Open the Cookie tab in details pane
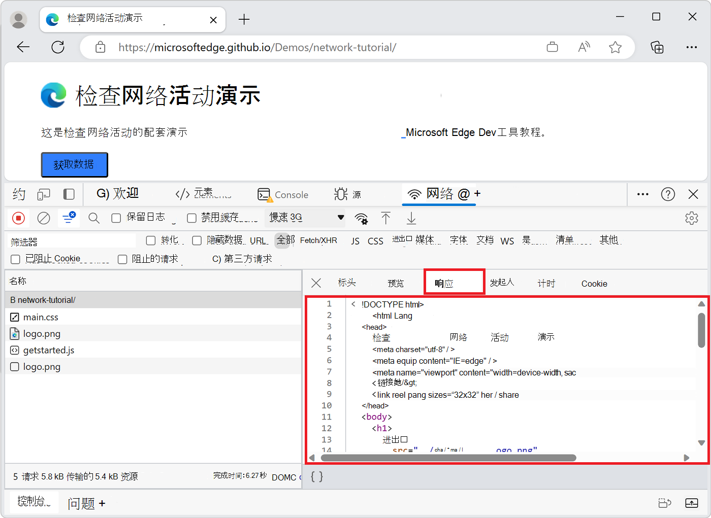Image resolution: width=711 pixels, height=518 pixels. click(x=594, y=284)
